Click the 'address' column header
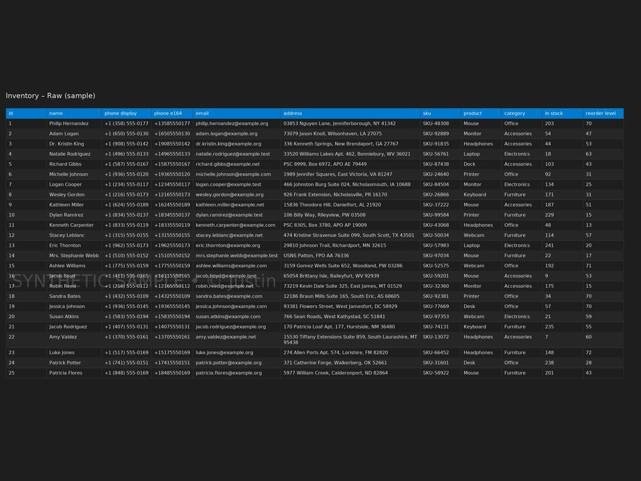This screenshot has height=481, width=641. point(351,114)
